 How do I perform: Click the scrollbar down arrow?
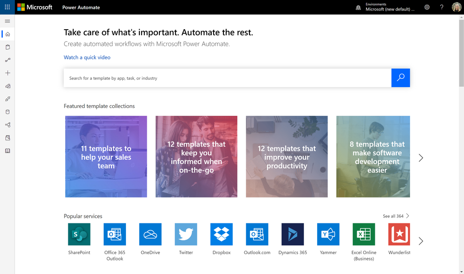pyautogui.click(x=461, y=272)
